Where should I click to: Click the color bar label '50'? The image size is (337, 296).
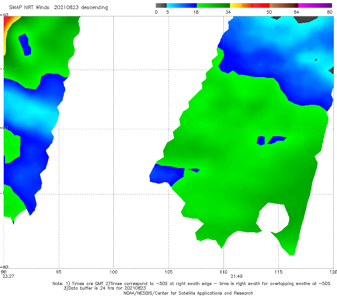click(269, 12)
